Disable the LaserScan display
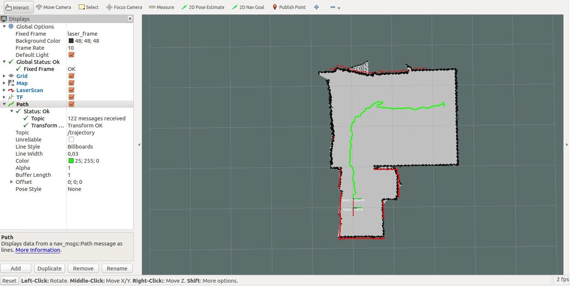The width and height of the screenshot is (572, 286). click(71, 90)
